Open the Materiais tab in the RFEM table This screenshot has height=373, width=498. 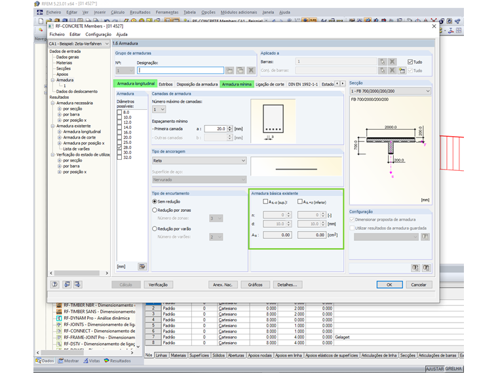point(178,355)
